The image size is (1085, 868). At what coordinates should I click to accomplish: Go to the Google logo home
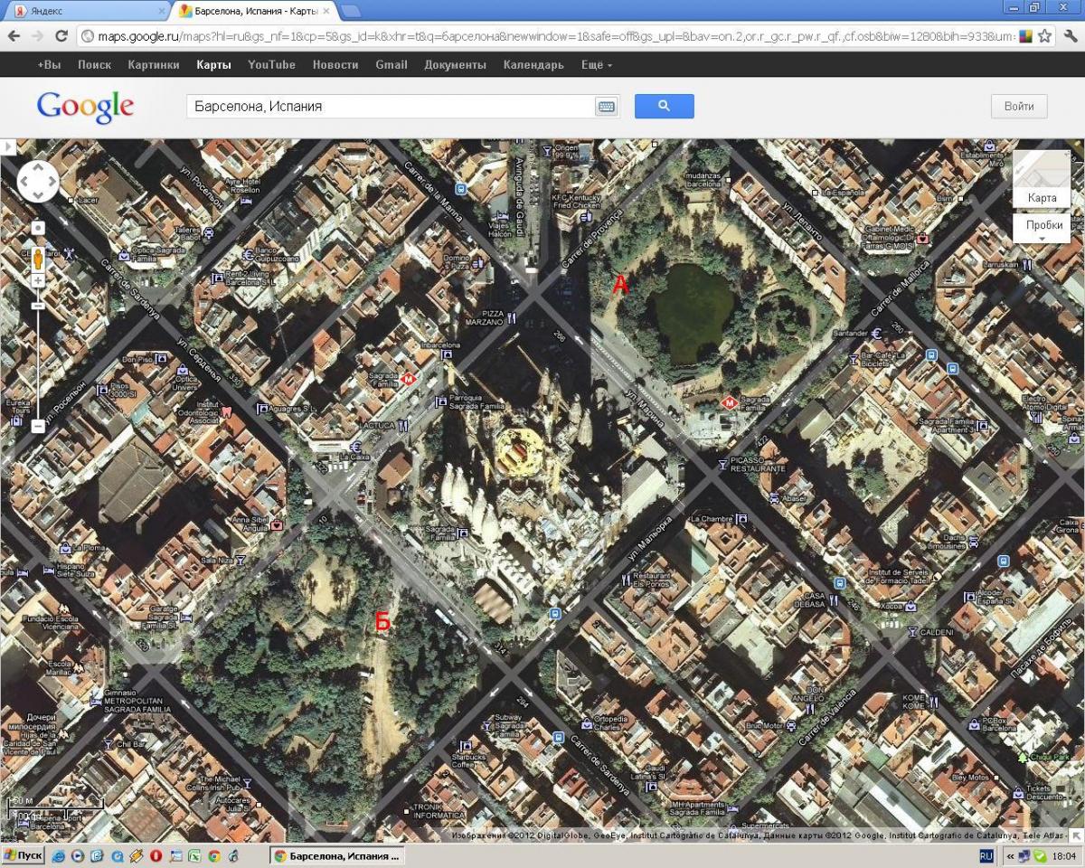85,107
